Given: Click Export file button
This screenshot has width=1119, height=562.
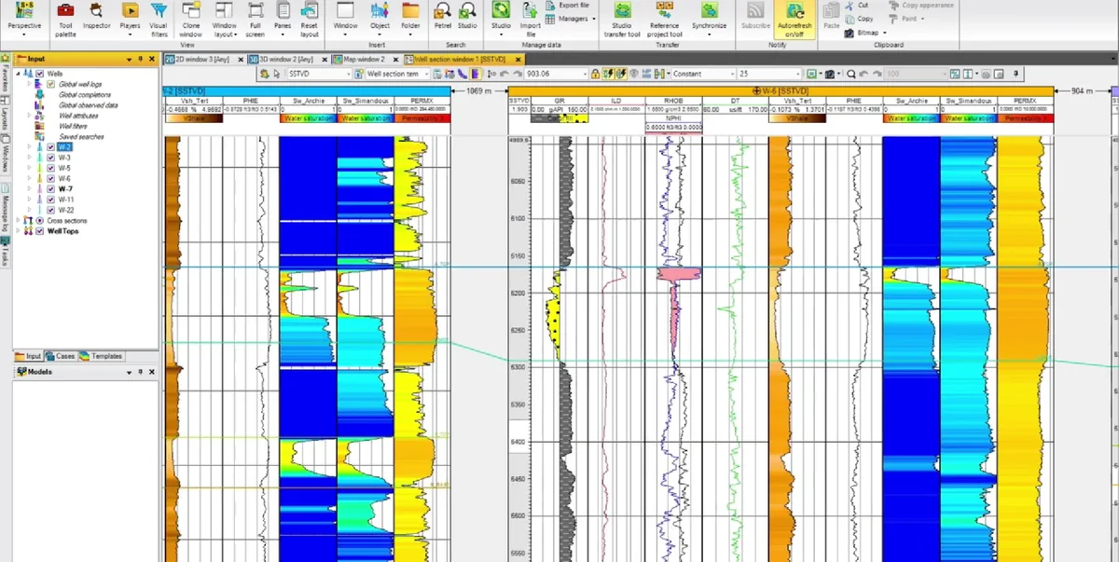Looking at the screenshot, I should [x=568, y=5].
